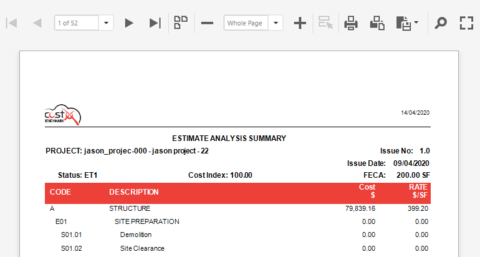The height and width of the screenshot is (257, 480).
Task: Open the search magnifier tool
Action: (441, 23)
